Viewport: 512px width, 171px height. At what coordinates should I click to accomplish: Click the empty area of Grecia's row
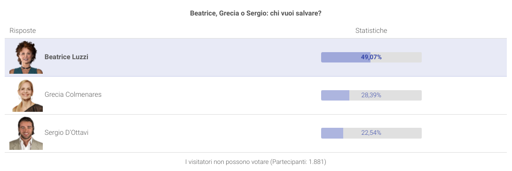pos(209,95)
